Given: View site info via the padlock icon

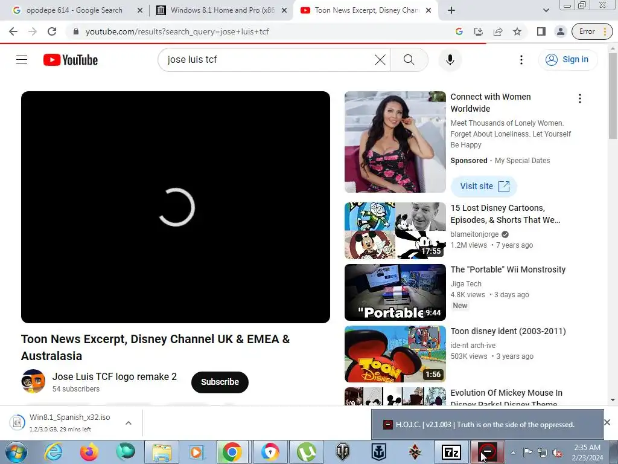Looking at the screenshot, I should [x=76, y=31].
